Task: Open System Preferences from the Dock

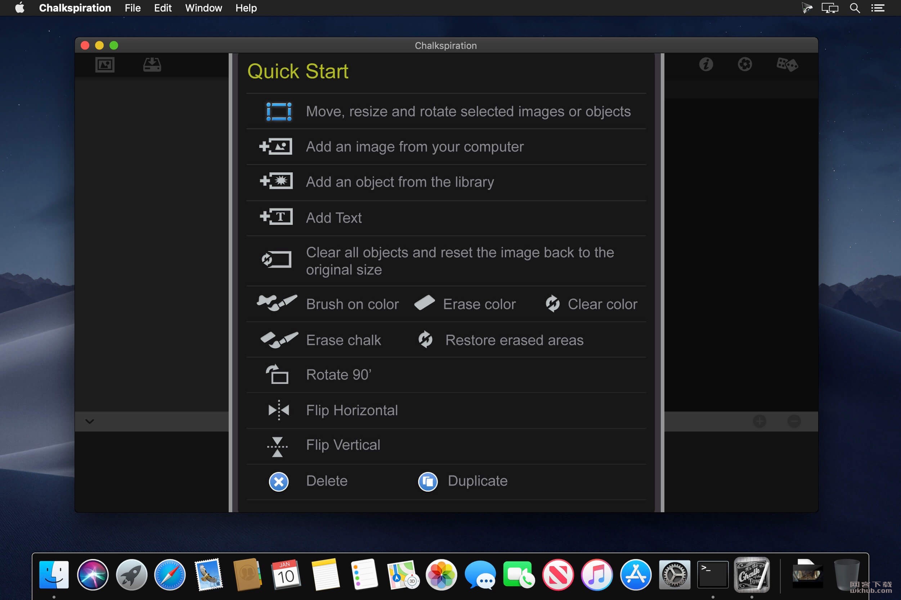Action: (x=674, y=574)
